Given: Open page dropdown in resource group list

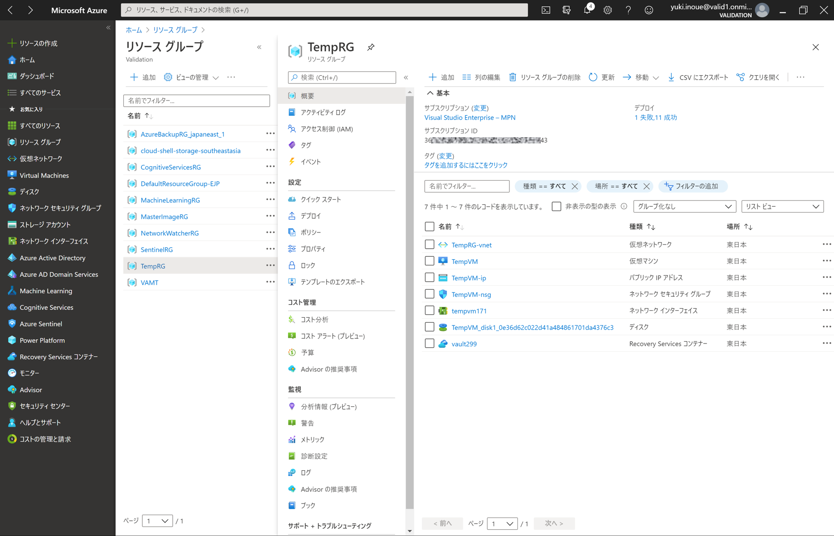Looking at the screenshot, I should (x=158, y=521).
